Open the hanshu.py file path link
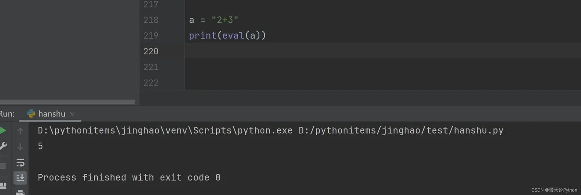 coord(400,131)
